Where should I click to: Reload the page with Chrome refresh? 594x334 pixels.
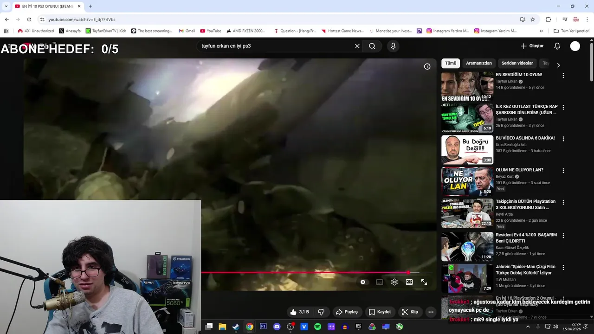[29, 19]
